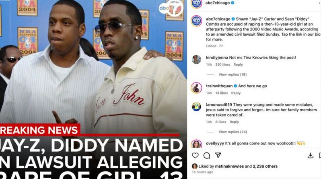Viewport: 321px width, 179px height.
Task: Expand View replies (19)
Action: [233, 74]
